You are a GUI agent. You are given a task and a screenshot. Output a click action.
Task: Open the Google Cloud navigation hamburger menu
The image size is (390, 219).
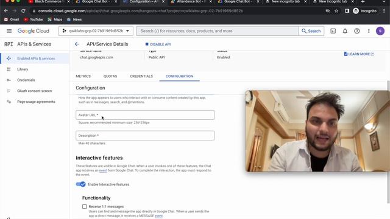(9, 31)
